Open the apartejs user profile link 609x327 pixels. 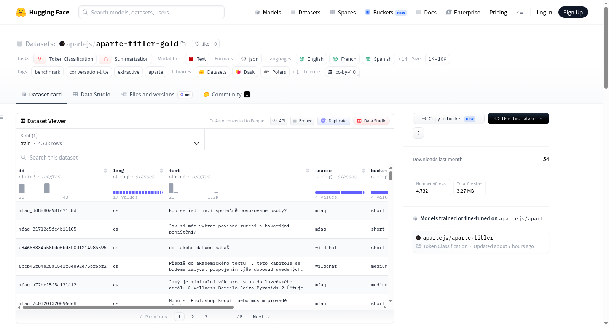pyautogui.click(x=79, y=44)
